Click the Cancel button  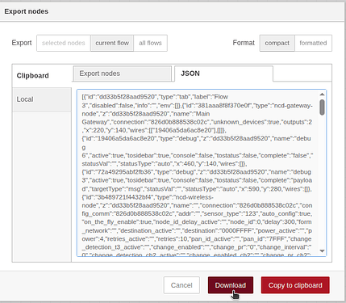181,285
